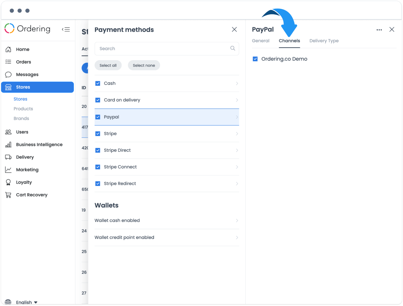Click the search magnifier icon
The image size is (403, 306).
point(233,48)
